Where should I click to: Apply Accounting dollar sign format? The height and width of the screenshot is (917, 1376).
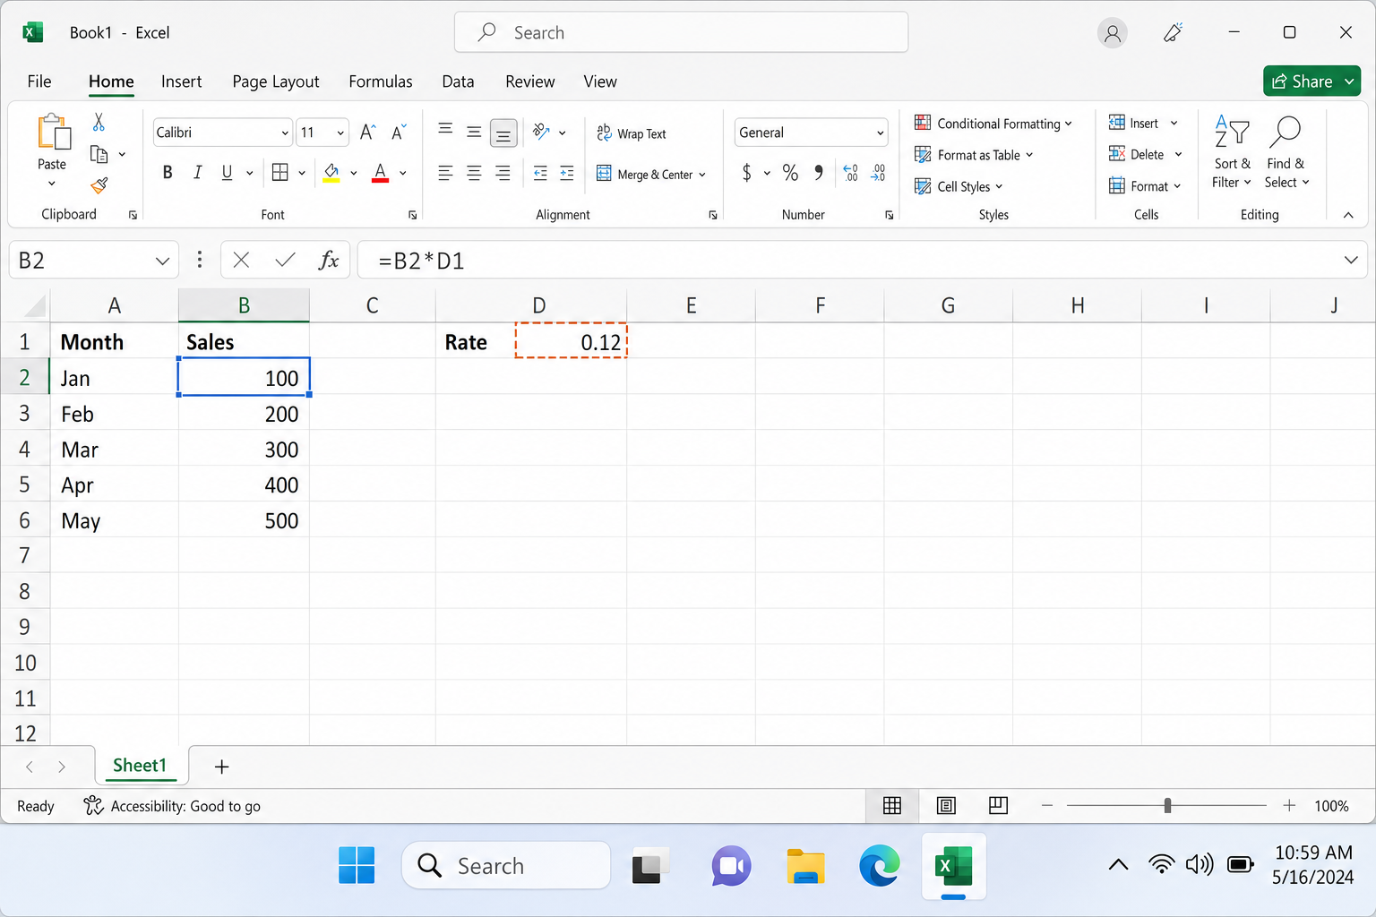point(747,172)
